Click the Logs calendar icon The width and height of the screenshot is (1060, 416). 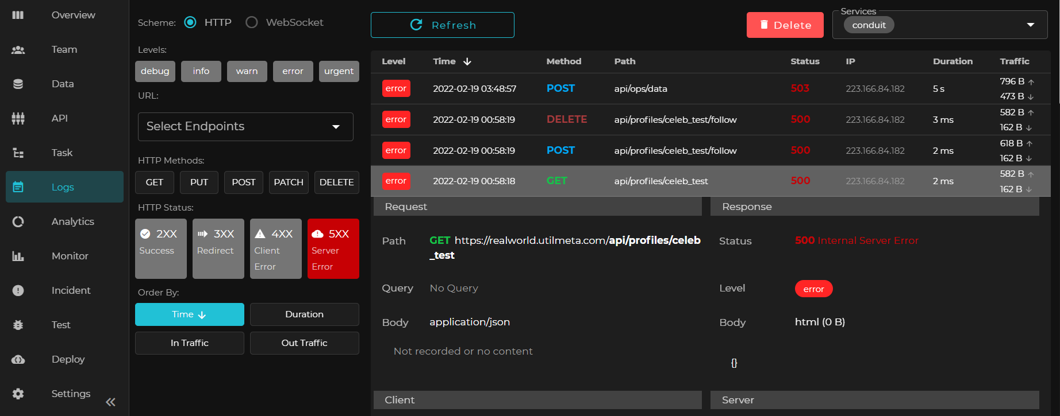(18, 187)
